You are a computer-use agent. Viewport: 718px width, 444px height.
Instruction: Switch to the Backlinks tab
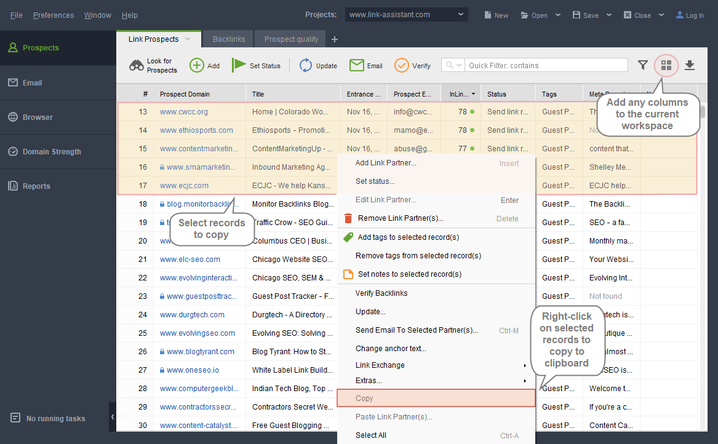(228, 39)
